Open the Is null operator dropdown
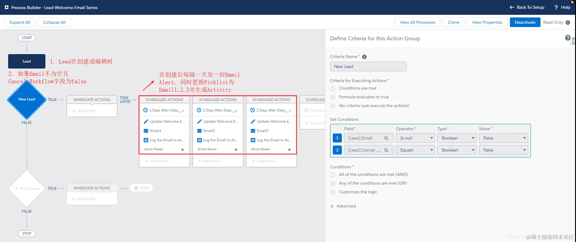 click(415, 138)
